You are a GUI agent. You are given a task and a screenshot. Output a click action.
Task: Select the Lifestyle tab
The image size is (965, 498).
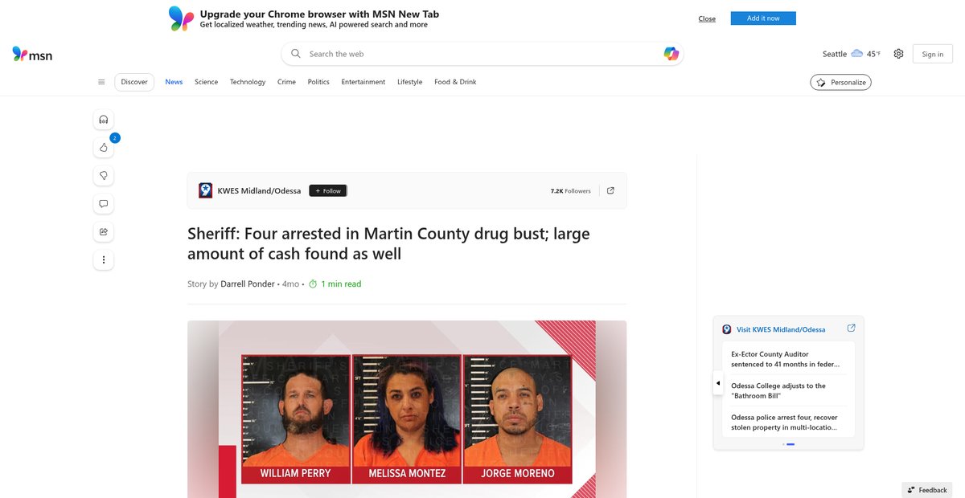click(409, 82)
